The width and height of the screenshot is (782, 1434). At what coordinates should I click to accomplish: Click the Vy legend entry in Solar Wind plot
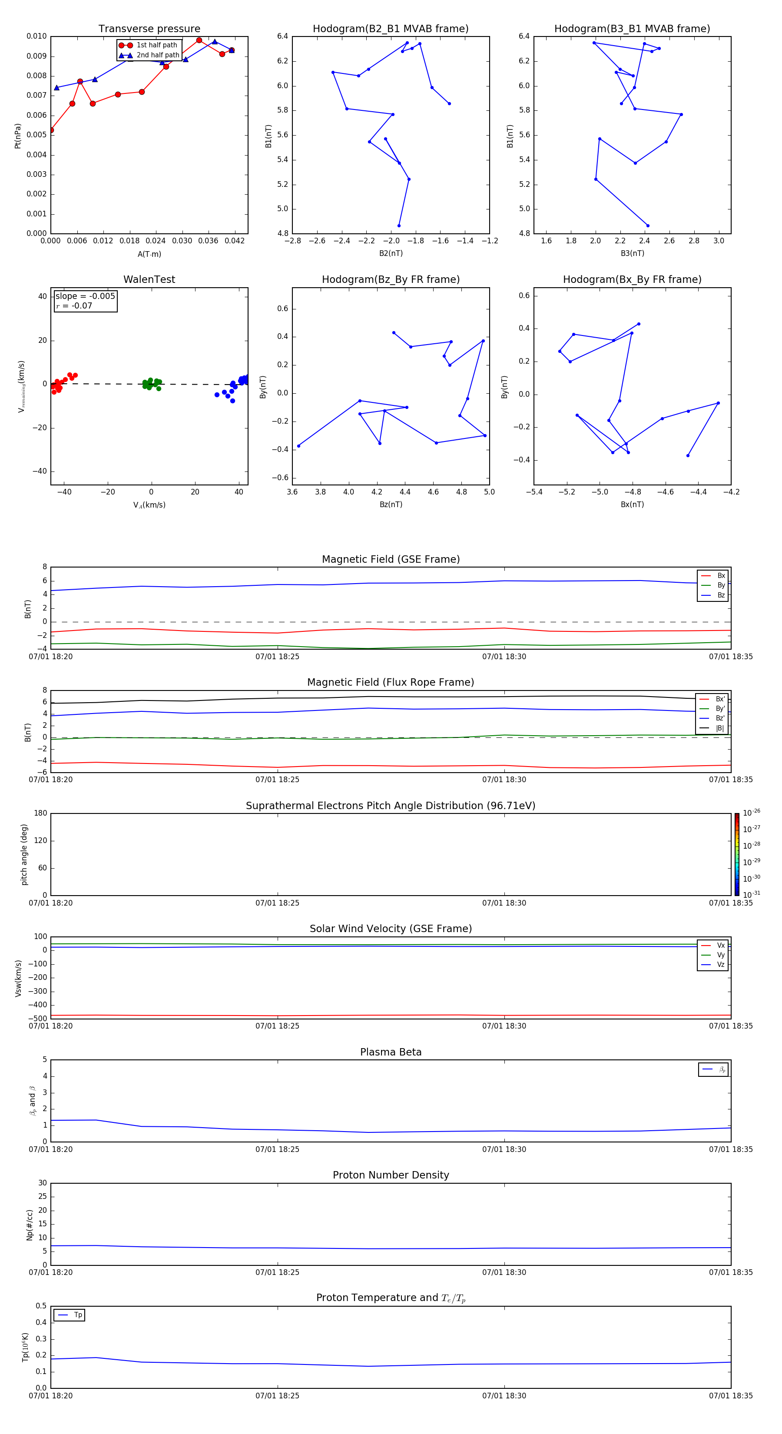[x=713, y=955]
